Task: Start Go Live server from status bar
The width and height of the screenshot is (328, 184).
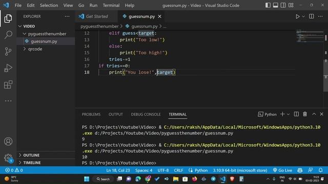Action: (282, 170)
